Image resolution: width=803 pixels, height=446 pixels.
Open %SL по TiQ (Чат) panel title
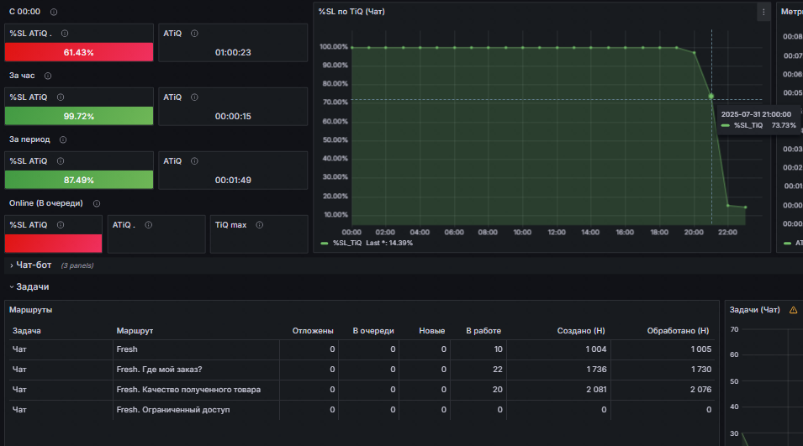[351, 12]
